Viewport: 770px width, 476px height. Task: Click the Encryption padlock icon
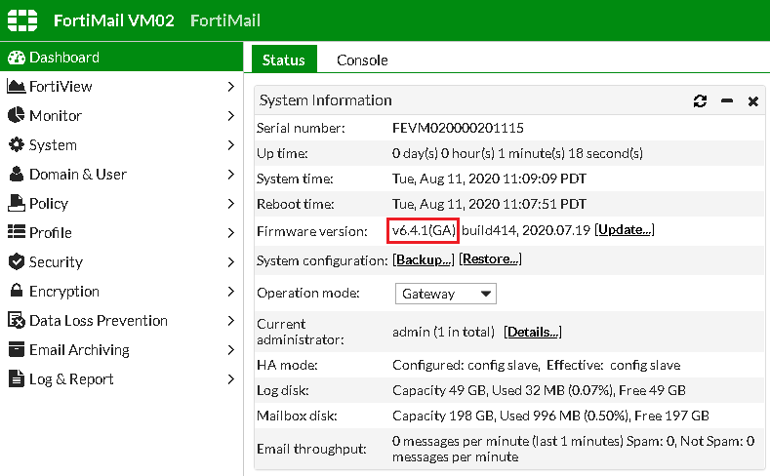point(17,290)
